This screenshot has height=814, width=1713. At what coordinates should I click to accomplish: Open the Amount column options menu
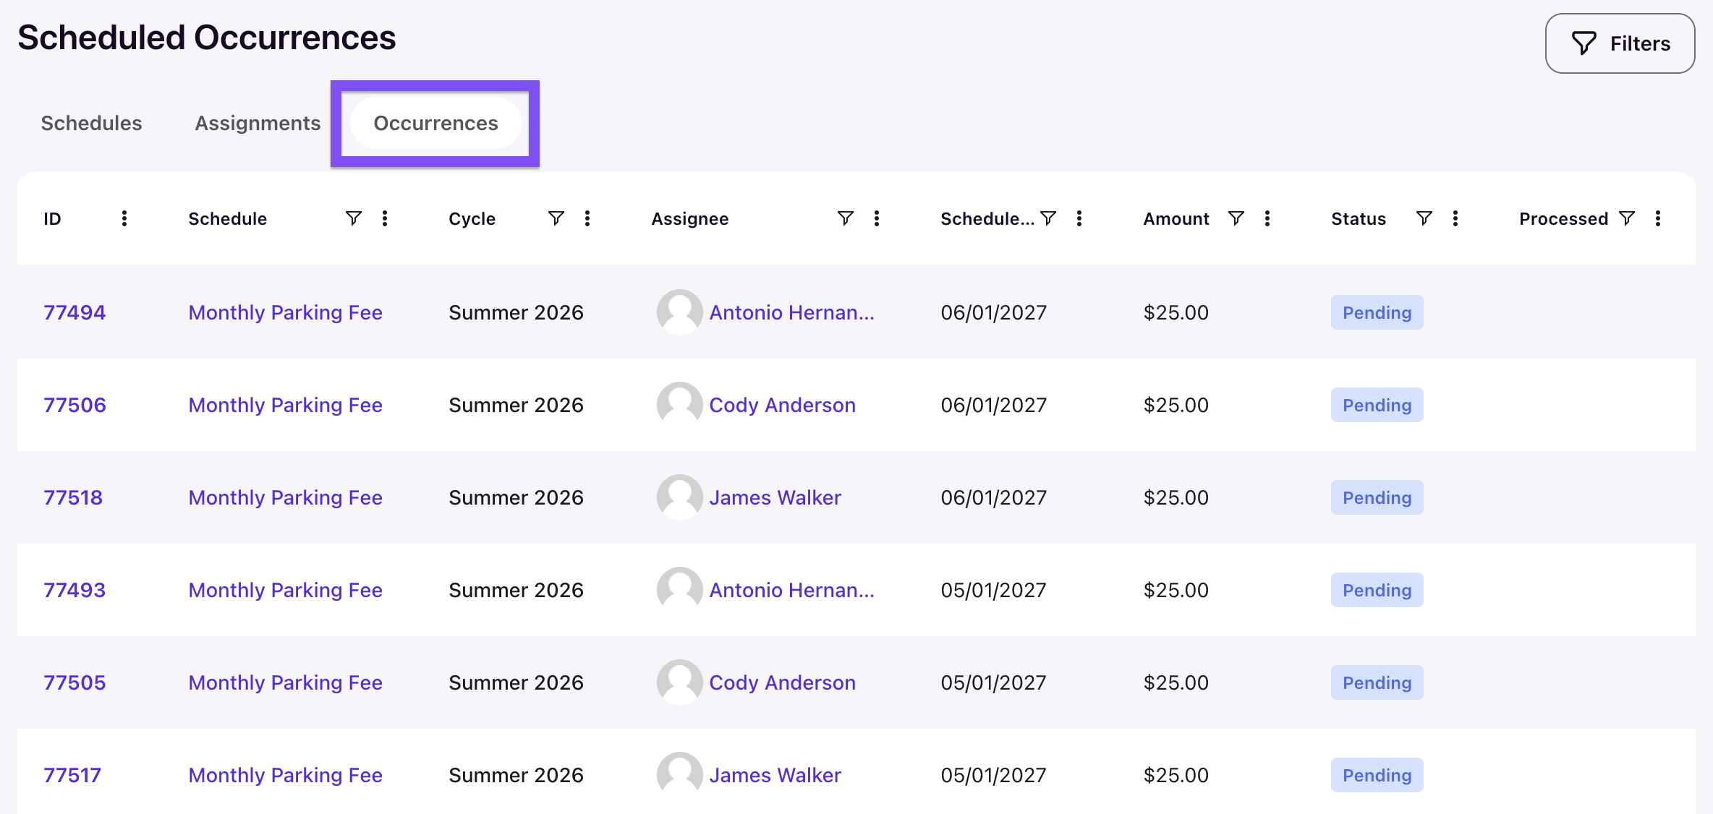(x=1267, y=218)
